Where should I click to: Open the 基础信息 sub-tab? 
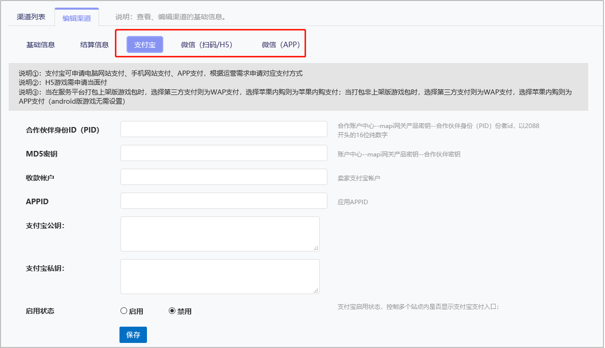point(41,45)
